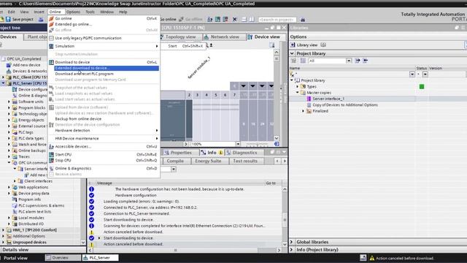
Task: Click the binoculars search icon beside project search
Action: point(303,20)
